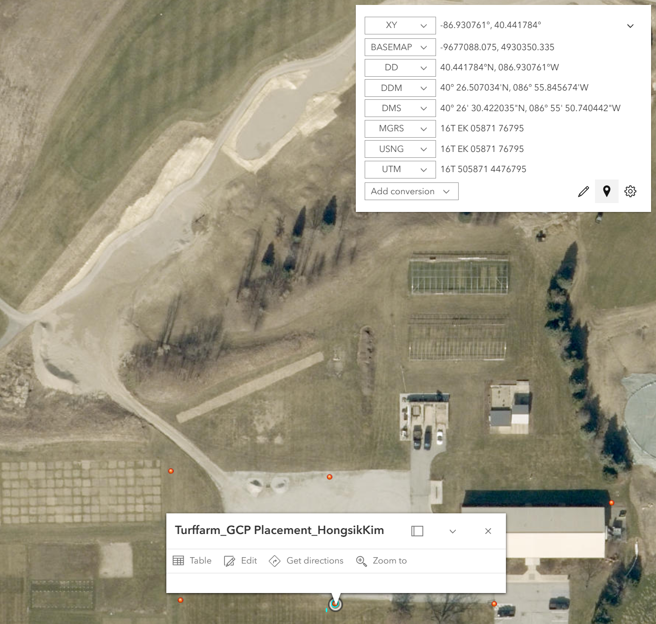Choose Get directions in popup

pyautogui.click(x=306, y=561)
